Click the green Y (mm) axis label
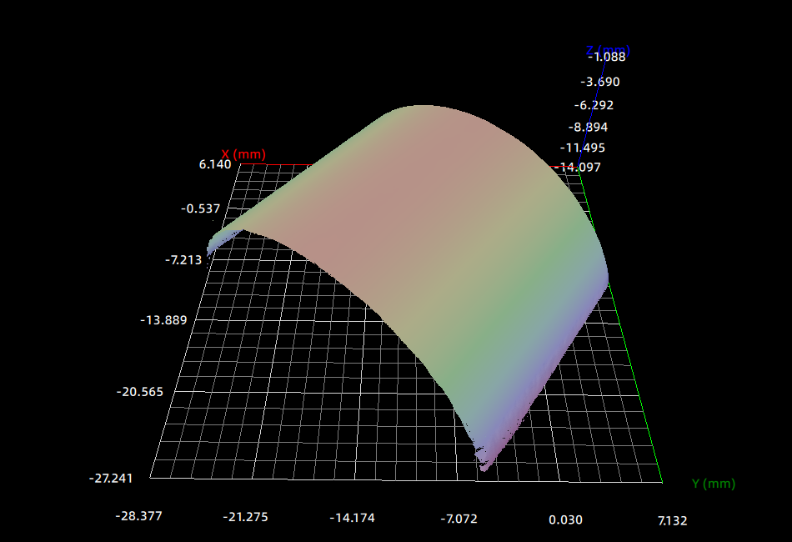Screen dimensions: 792x542 point(713,484)
